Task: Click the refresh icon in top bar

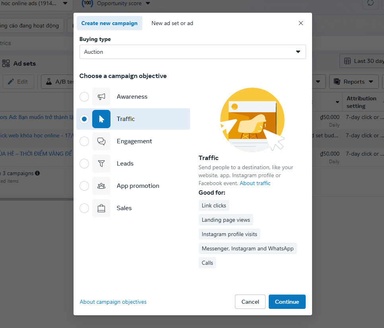Action: point(370,3)
